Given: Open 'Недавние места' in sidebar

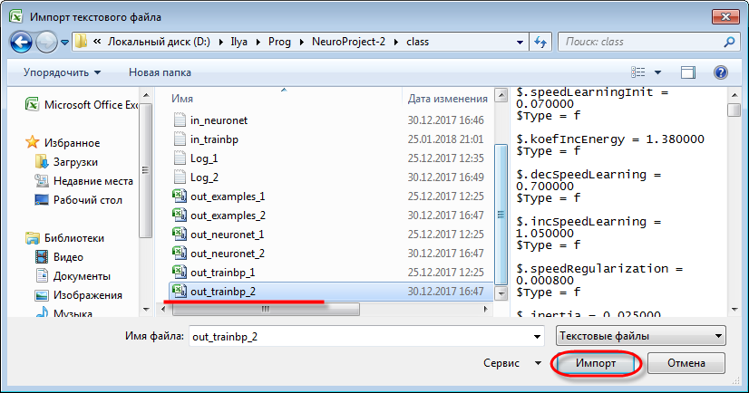Looking at the screenshot, I should click(84, 181).
